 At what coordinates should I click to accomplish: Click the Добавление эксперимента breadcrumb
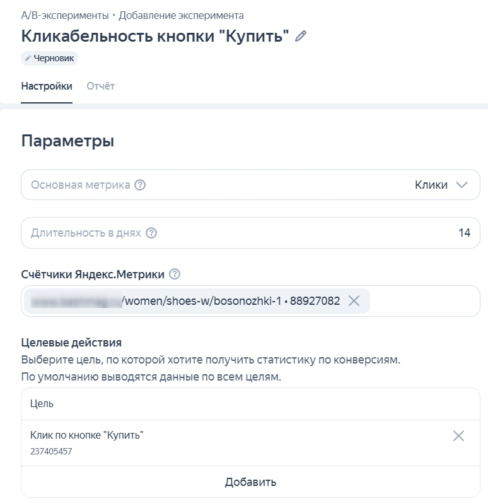click(181, 15)
